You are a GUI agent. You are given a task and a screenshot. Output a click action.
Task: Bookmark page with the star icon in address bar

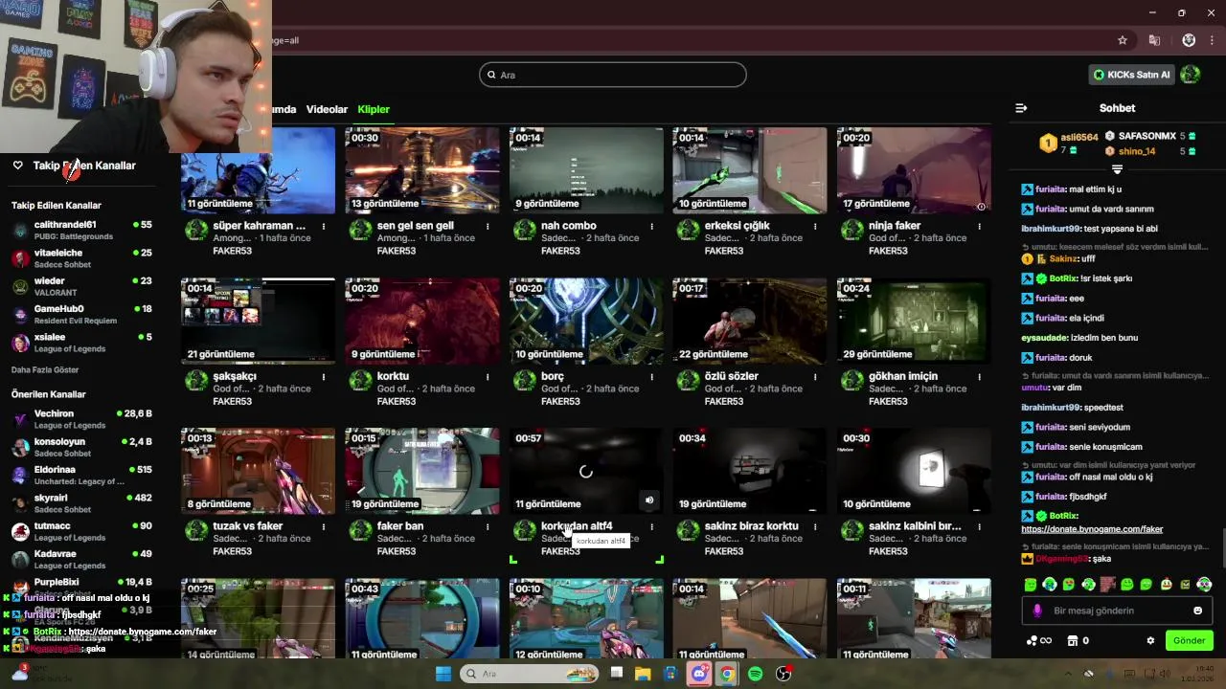tap(1123, 40)
